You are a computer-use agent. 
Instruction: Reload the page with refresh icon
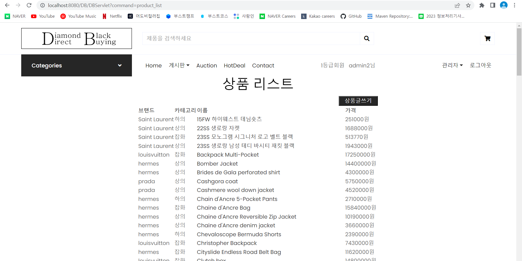pos(29,5)
